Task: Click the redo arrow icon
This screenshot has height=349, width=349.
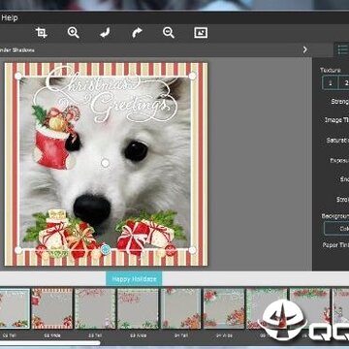Action: point(137,33)
